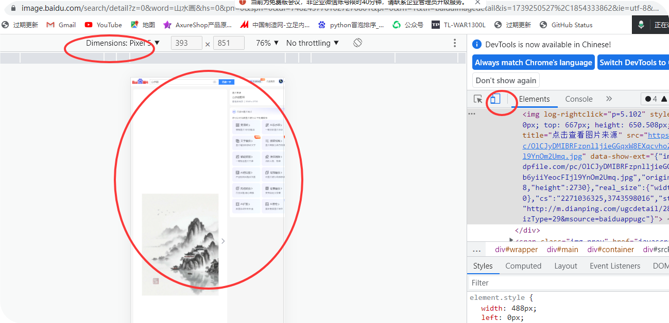Open the 过期更新 bookmark before GitHub Status
Viewport: 669px width, 323px height.
(x=512, y=25)
